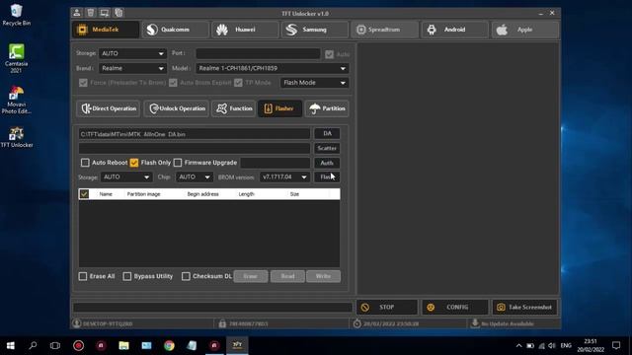Click the Scatter browse button
The height and width of the screenshot is (355, 632).
point(327,148)
